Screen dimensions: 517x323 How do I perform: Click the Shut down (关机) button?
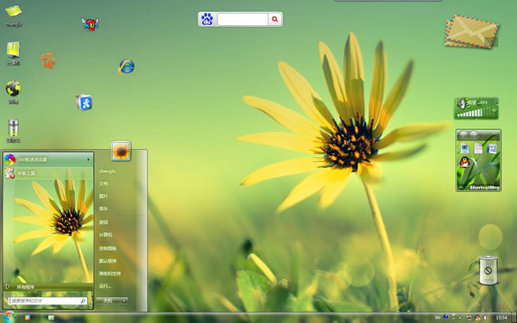click(x=109, y=301)
